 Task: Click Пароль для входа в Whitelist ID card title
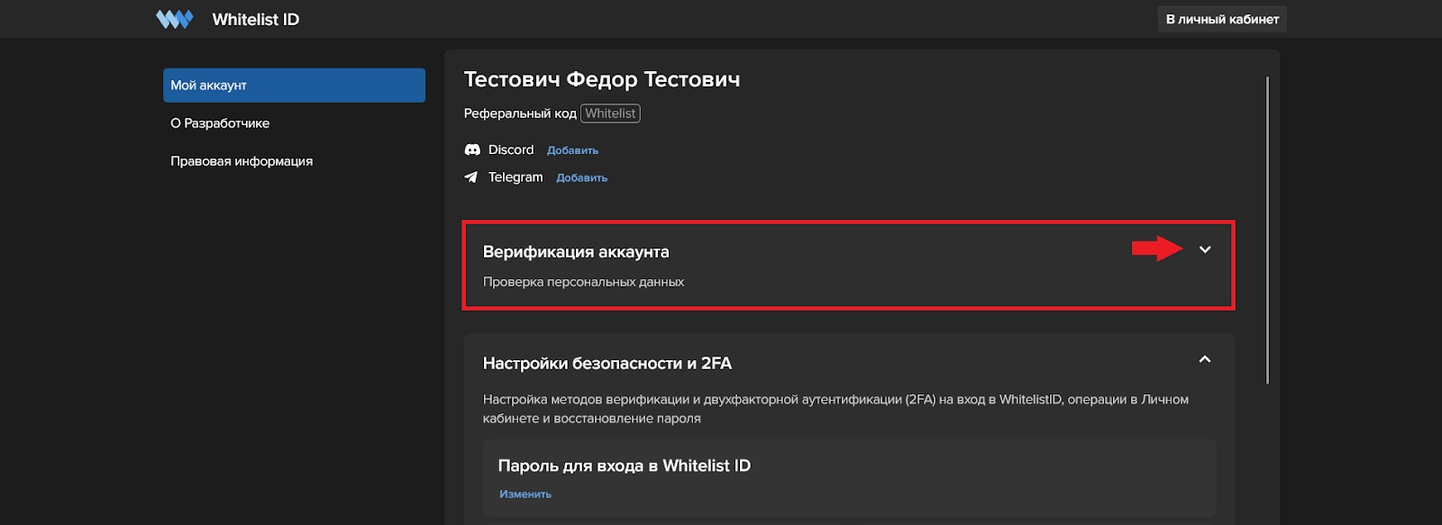(x=624, y=466)
